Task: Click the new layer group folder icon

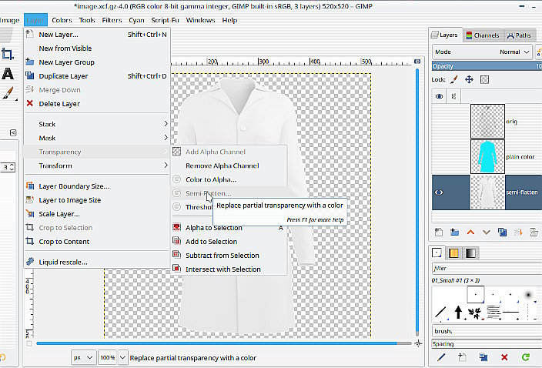Action: pos(455,231)
